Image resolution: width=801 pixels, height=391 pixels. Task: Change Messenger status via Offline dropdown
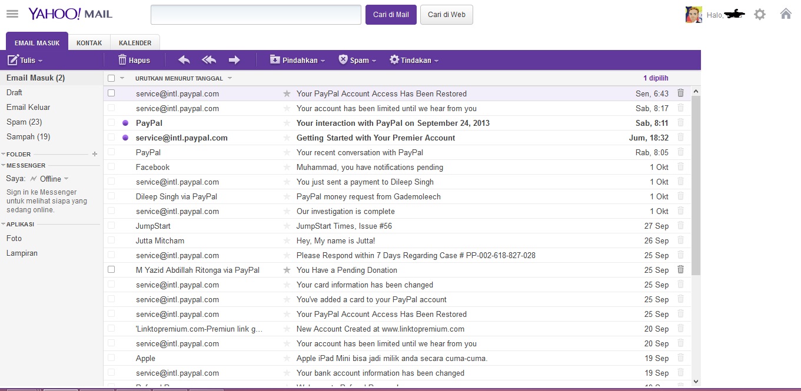(x=54, y=179)
